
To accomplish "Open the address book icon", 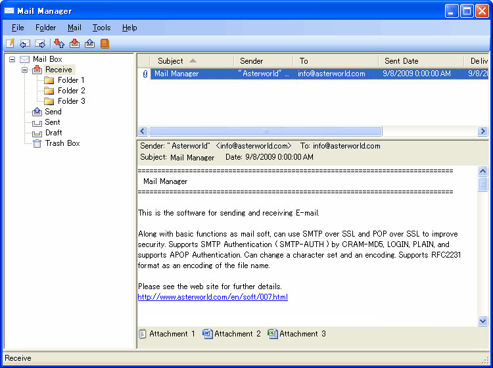I will [x=105, y=43].
